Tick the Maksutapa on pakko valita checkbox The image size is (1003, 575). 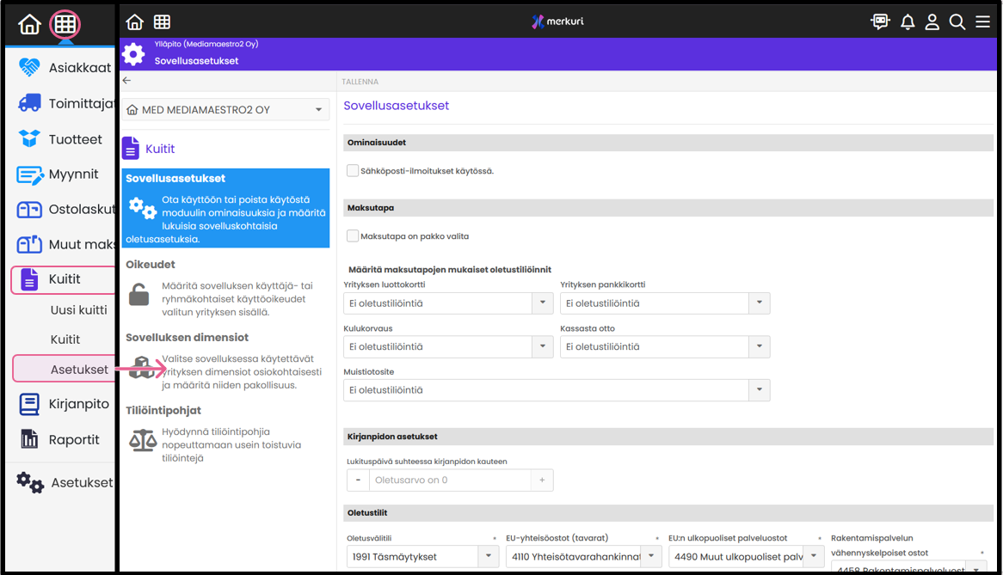point(353,236)
